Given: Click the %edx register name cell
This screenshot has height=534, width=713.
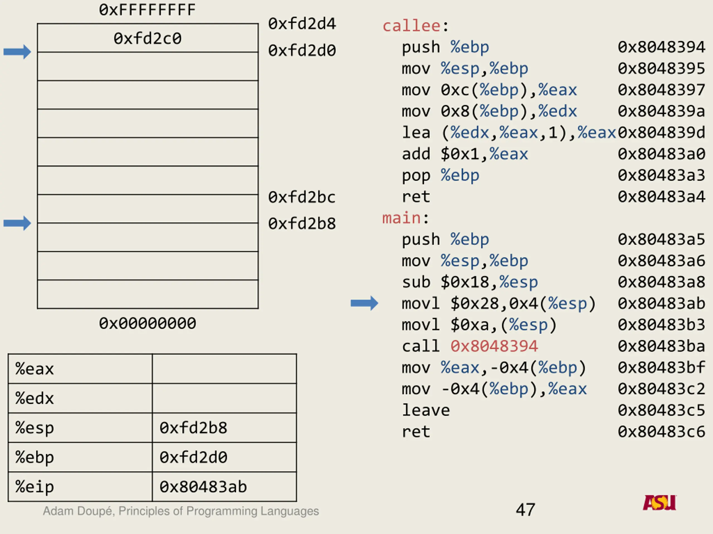Looking at the screenshot, I should (x=80, y=398).
